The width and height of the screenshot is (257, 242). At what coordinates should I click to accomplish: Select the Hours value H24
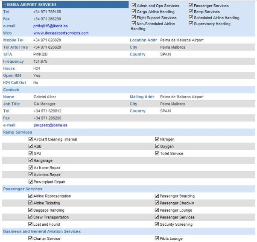[37, 68]
